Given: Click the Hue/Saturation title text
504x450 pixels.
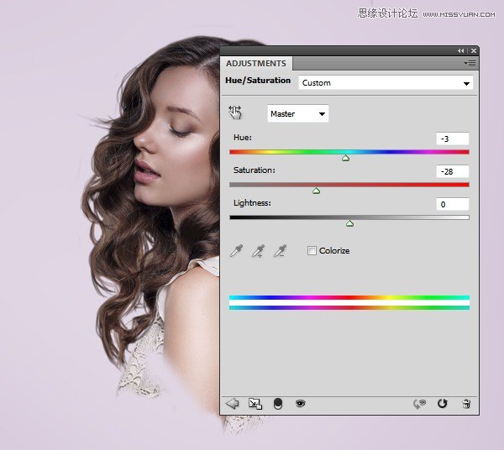Looking at the screenshot, I should tap(258, 81).
